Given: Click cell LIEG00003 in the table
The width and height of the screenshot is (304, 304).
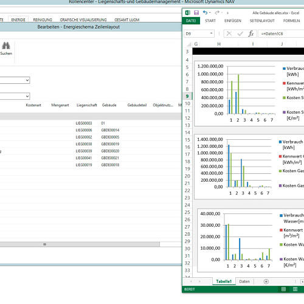Looking at the screenshot, I should click(84, 123).
